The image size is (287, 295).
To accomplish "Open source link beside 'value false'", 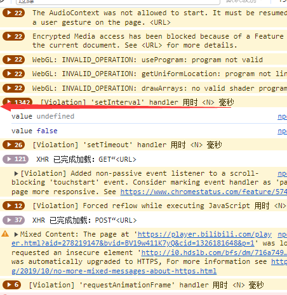I will click(x=282, y=131).
